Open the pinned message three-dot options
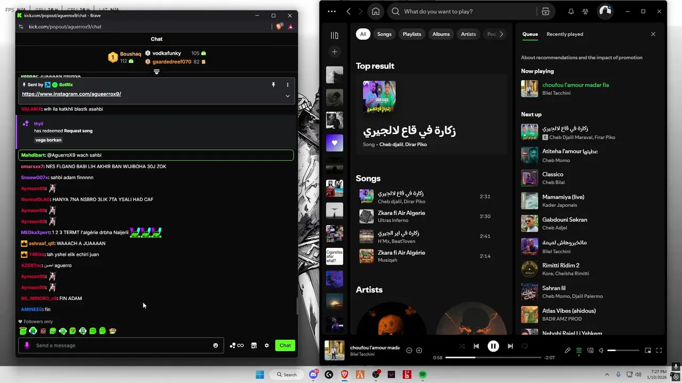682x383 pixels. 288,85
